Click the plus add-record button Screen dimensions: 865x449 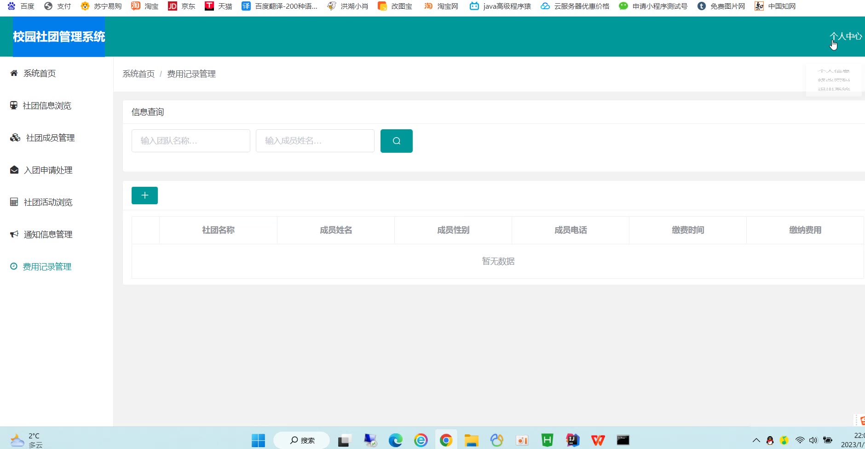[144, 196]
